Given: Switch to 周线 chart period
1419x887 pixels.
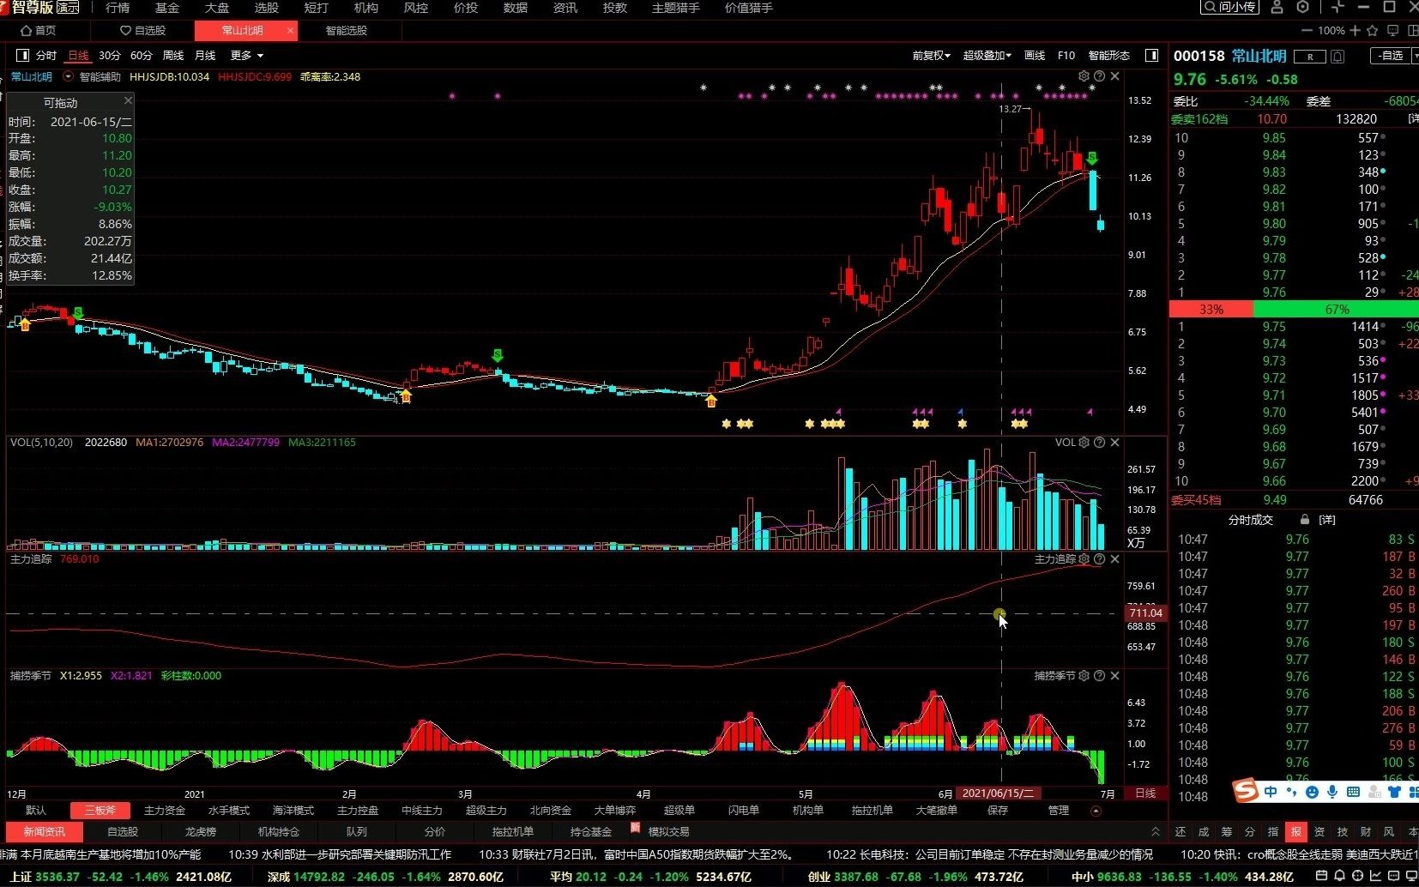Looking at the screenshot, I should click(173, 56).
